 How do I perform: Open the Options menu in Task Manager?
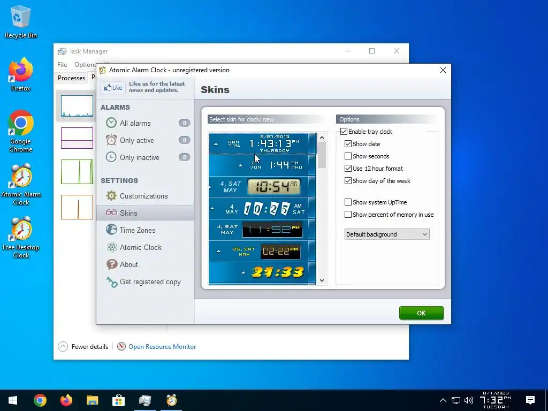(85, 65)
